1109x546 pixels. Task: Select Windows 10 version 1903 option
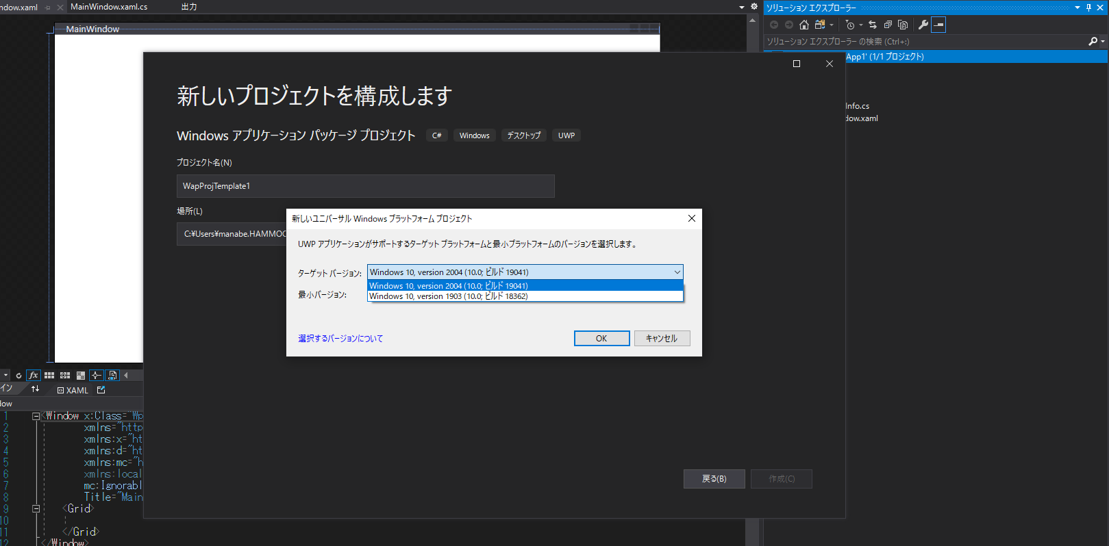click(525, 296)
